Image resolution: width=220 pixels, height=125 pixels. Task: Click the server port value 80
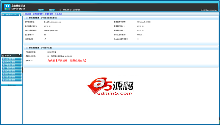[45, 35]
